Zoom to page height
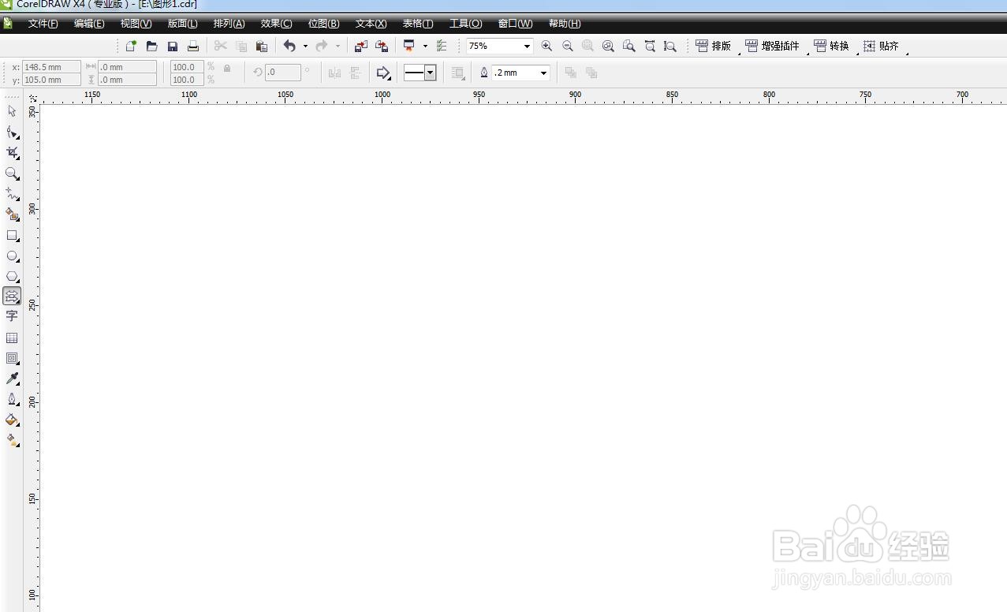 tap(669, 47)
